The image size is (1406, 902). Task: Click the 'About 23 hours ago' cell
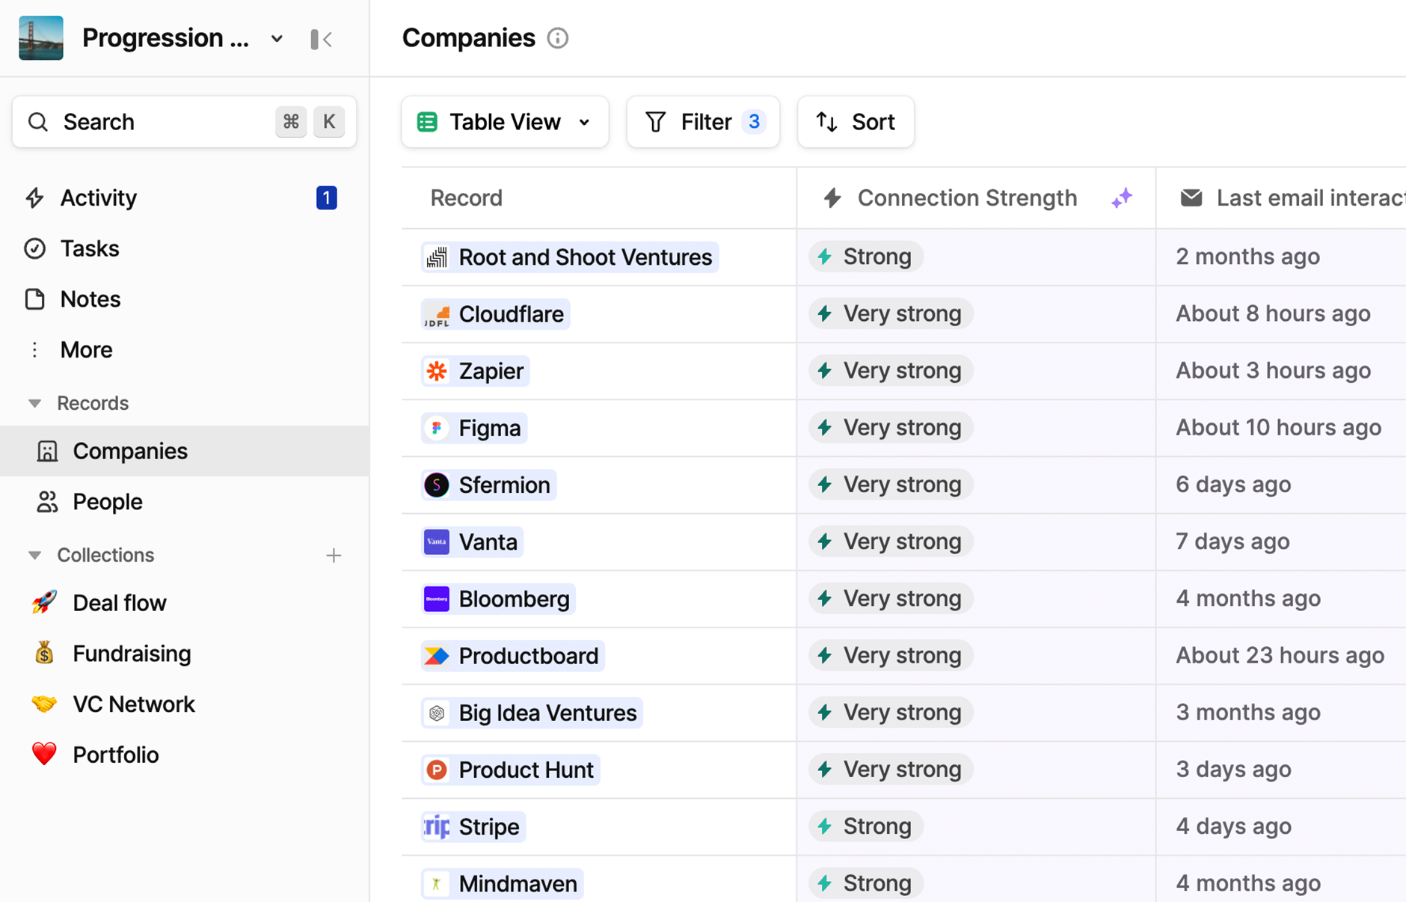pos(1280,655)
